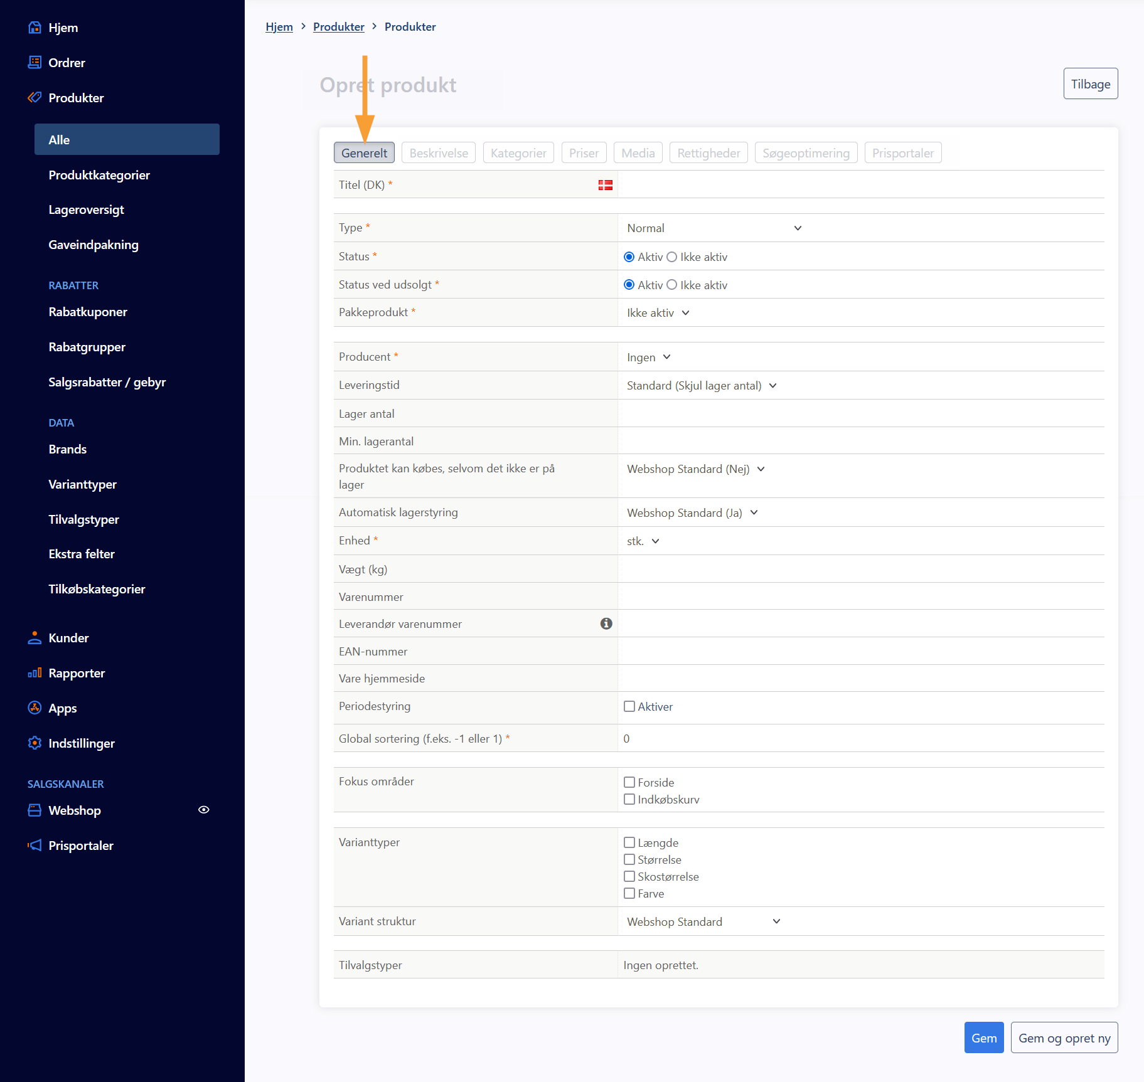
Task: Select Ikke aktiv radio for Status
Action: click(x=671, y=257)
